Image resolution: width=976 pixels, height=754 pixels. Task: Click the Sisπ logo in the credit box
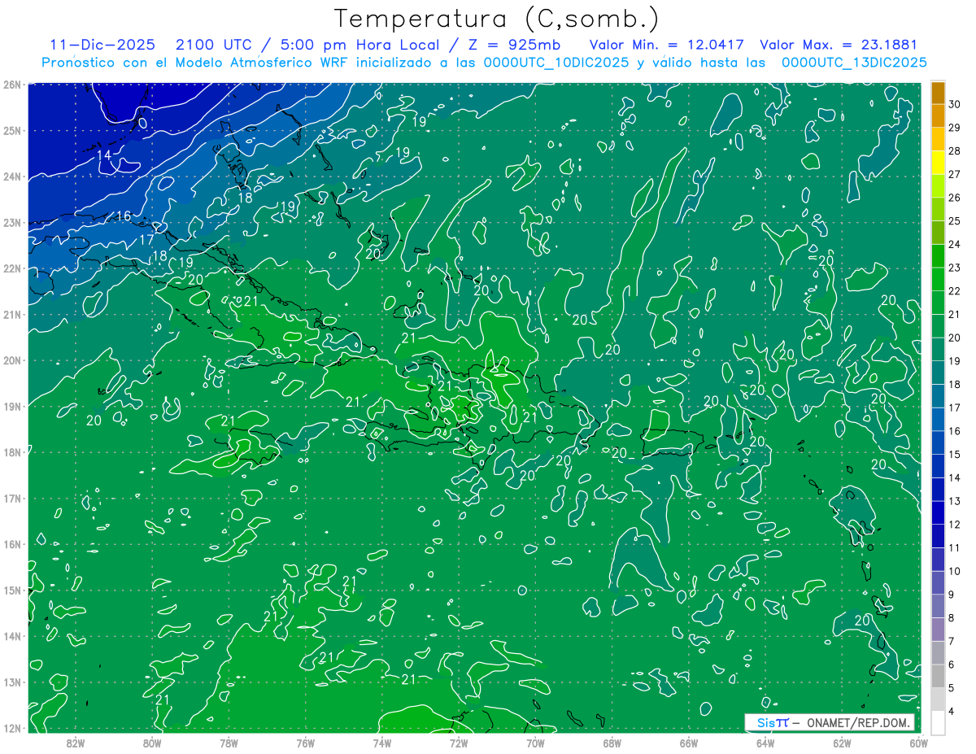tap(773, 722)
